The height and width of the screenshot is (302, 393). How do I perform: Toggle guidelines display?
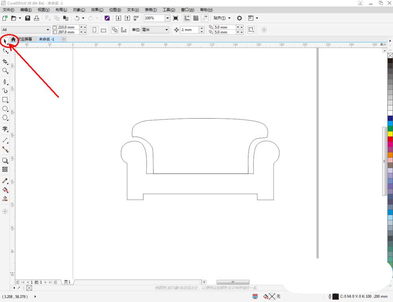(205, 18)
